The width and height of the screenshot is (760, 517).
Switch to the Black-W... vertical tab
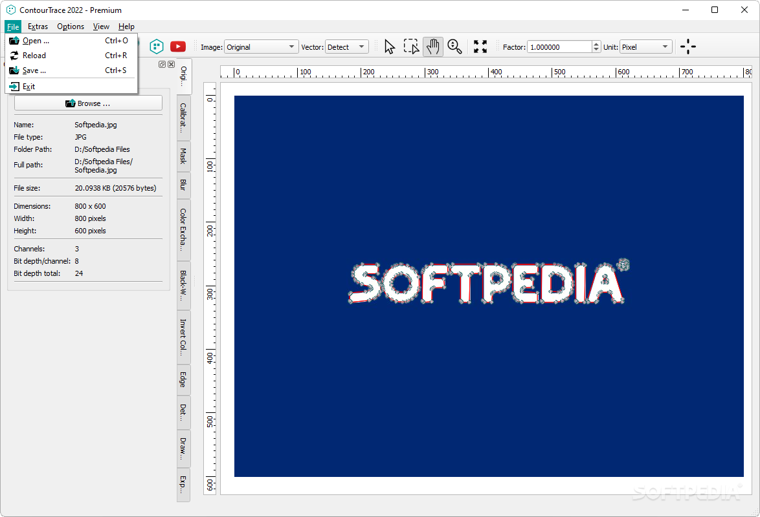[x=183, y=285]
